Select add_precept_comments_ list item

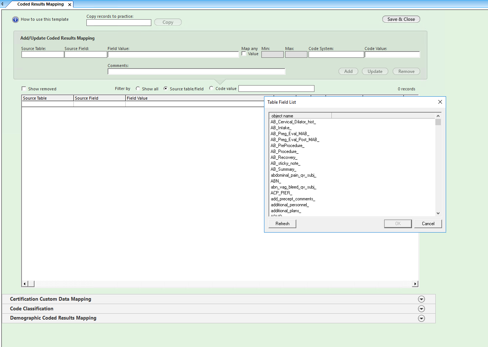pyautogui.click(x=293, y=199)
